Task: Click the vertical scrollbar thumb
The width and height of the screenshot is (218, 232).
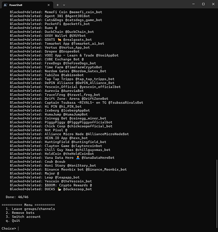Action: (217, 194)
